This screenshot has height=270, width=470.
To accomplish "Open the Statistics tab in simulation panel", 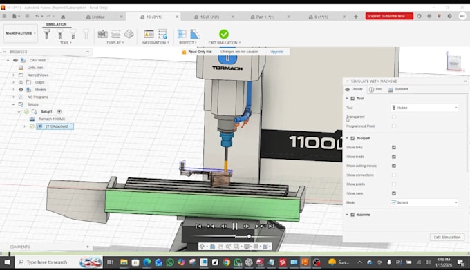I will point(398,89).
